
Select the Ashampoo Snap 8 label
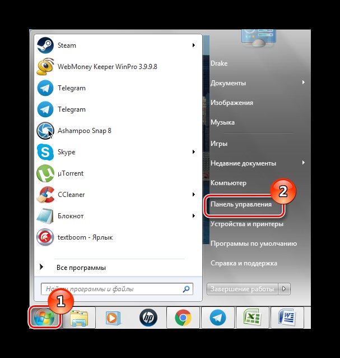tap(85, 131)
